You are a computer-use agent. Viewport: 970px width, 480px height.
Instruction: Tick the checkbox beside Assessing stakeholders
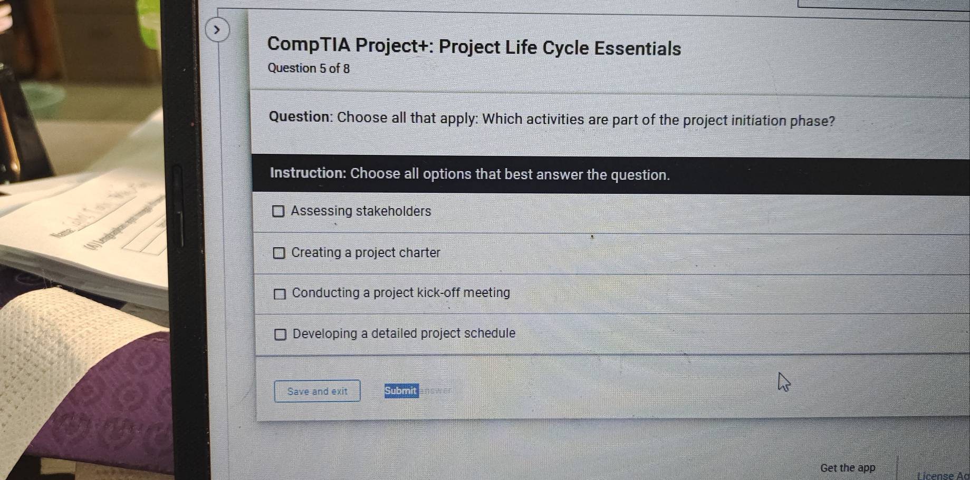coord(278,211)
